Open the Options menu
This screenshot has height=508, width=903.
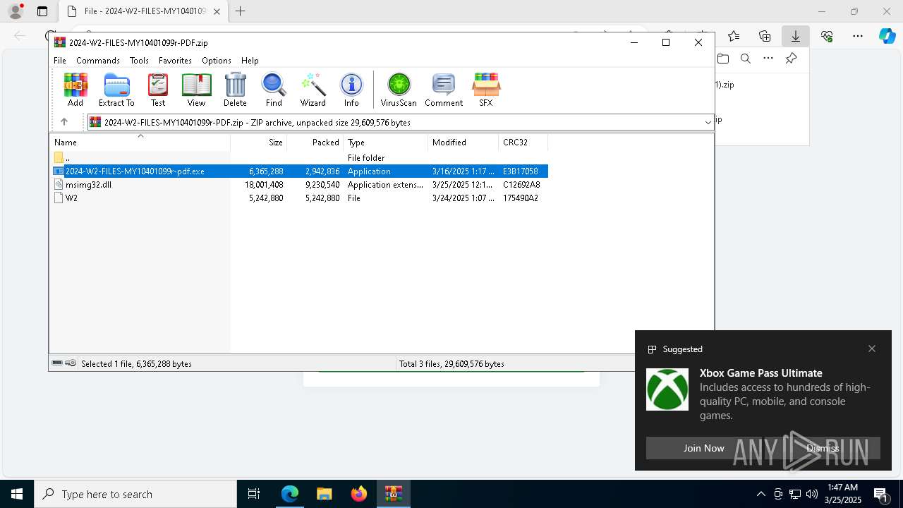coord(217,61)
